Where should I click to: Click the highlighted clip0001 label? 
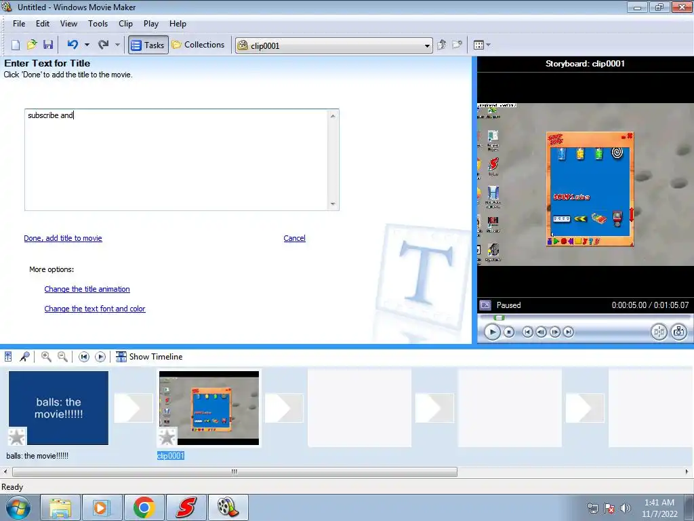point(170,456)
